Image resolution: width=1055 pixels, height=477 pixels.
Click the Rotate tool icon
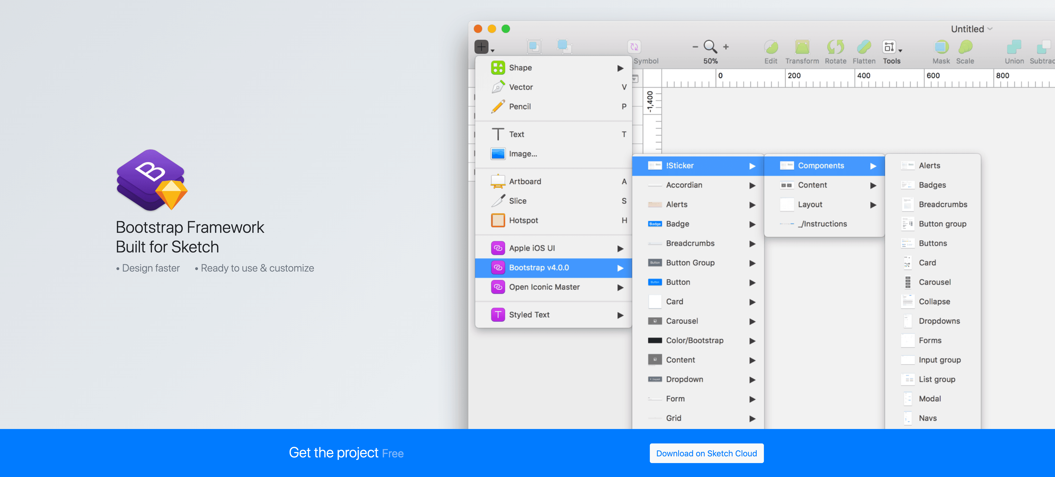coord(835,47)
